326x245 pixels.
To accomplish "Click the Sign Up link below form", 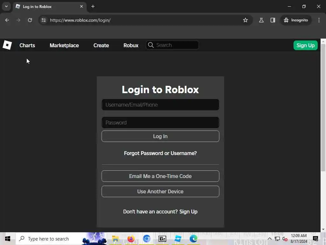I will click(x=188, y=212).
